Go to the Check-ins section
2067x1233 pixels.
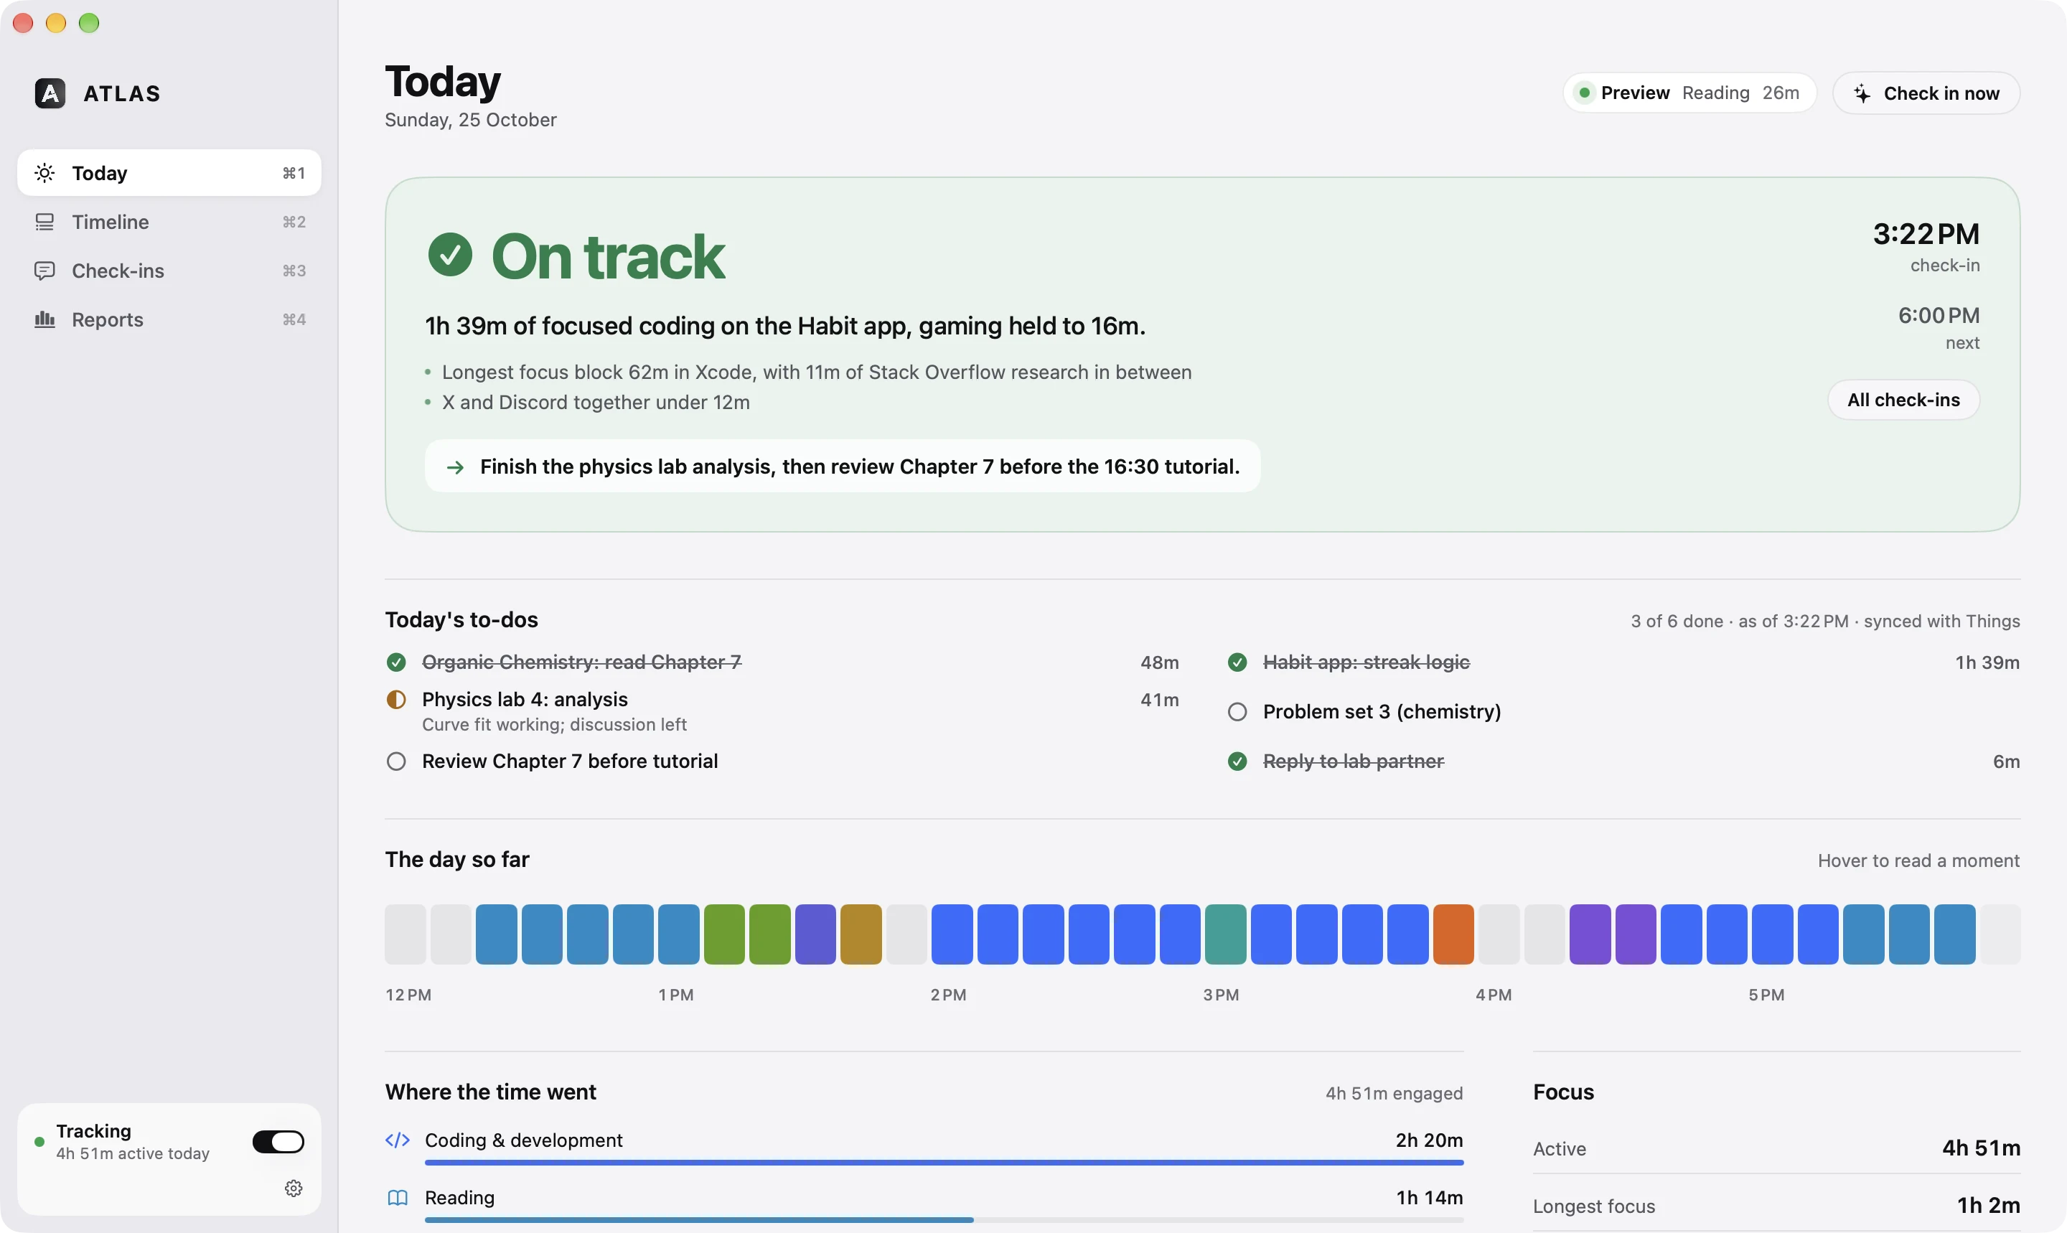(169, 271)
